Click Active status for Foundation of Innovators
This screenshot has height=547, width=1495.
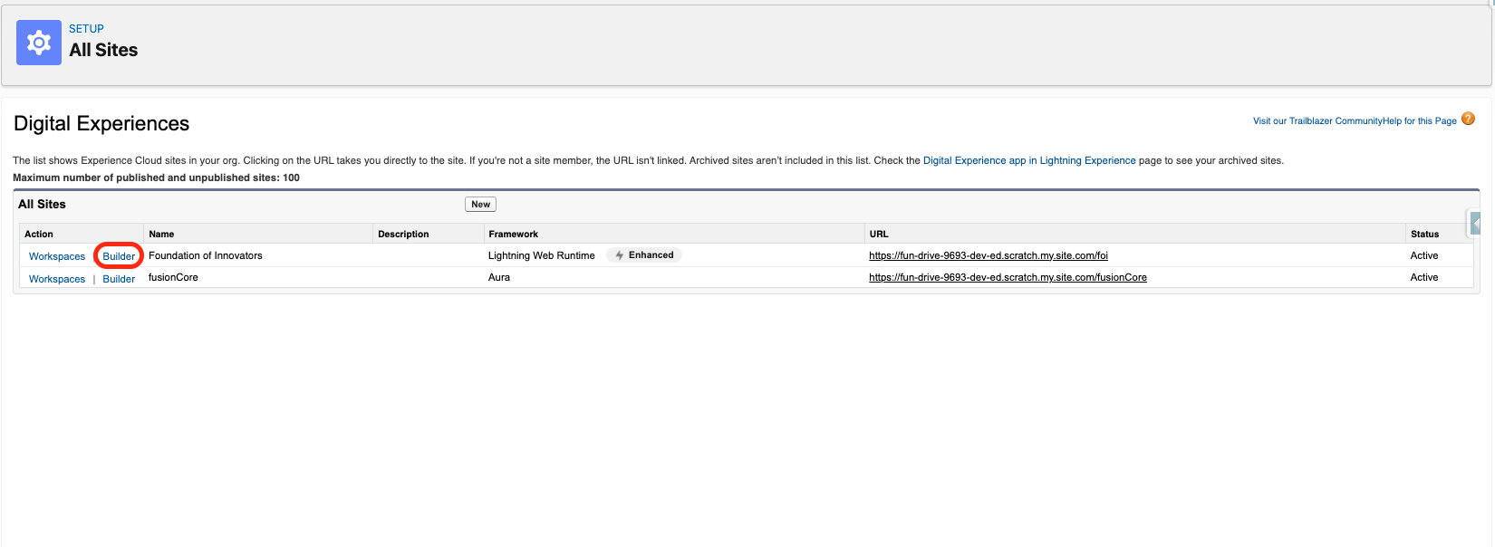pos(1424,255)
